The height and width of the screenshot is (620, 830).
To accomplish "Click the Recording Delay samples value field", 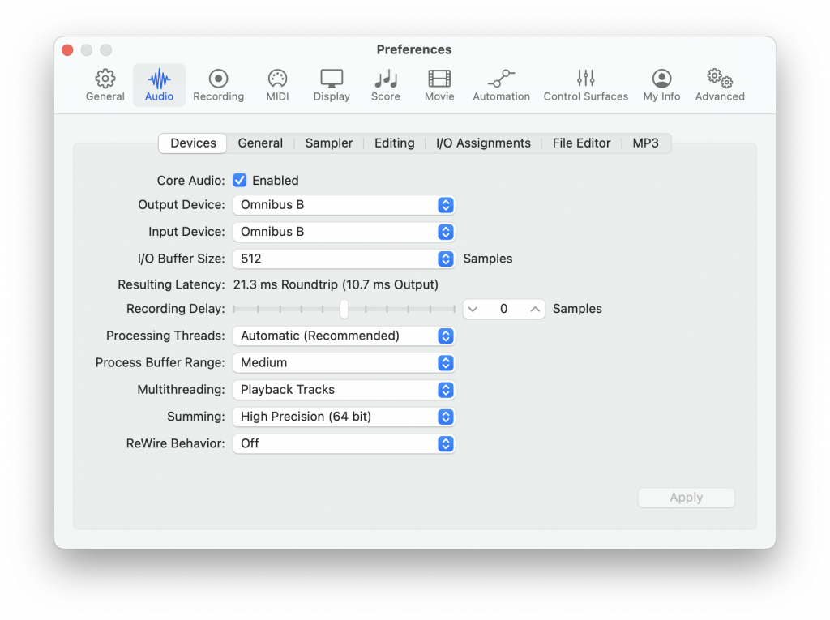I will (x=503, y=310).
